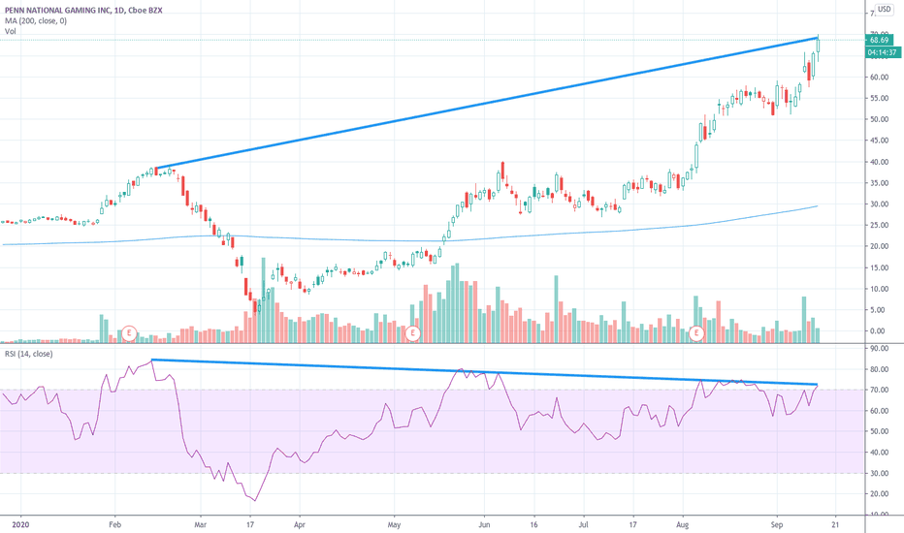
Task: Click the Jun label on time axis
Action: click(x=484, y=525)
